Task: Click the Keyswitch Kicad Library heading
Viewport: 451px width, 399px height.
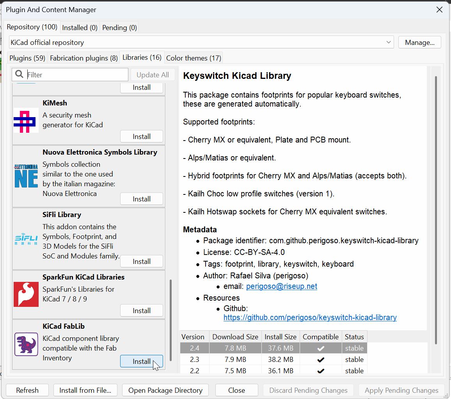Action: click(237, 75)
